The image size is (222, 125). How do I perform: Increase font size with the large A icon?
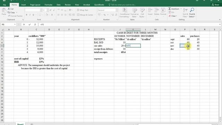coord(51,10)
